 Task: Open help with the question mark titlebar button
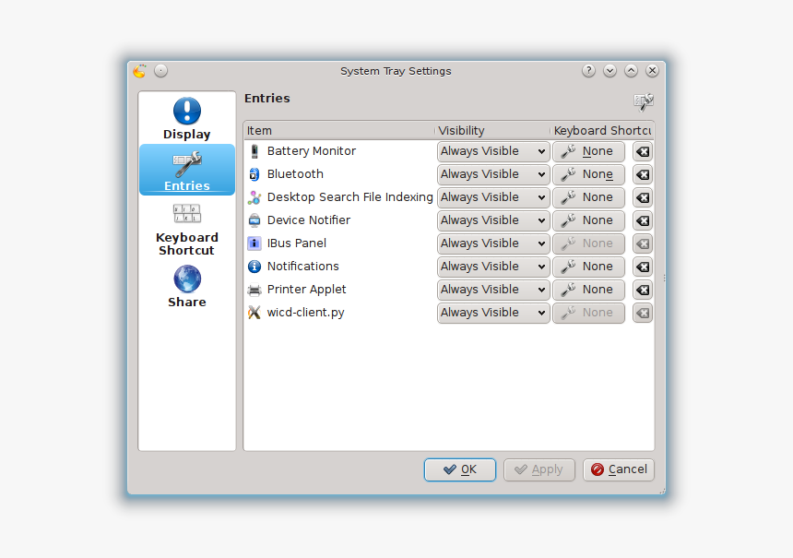(x=588, y=70)
